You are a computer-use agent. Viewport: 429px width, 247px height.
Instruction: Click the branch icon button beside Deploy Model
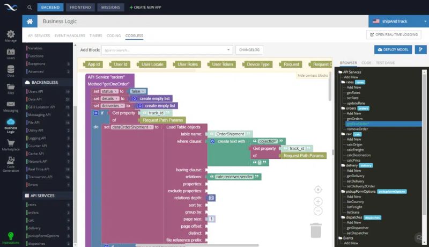(420, 49)
